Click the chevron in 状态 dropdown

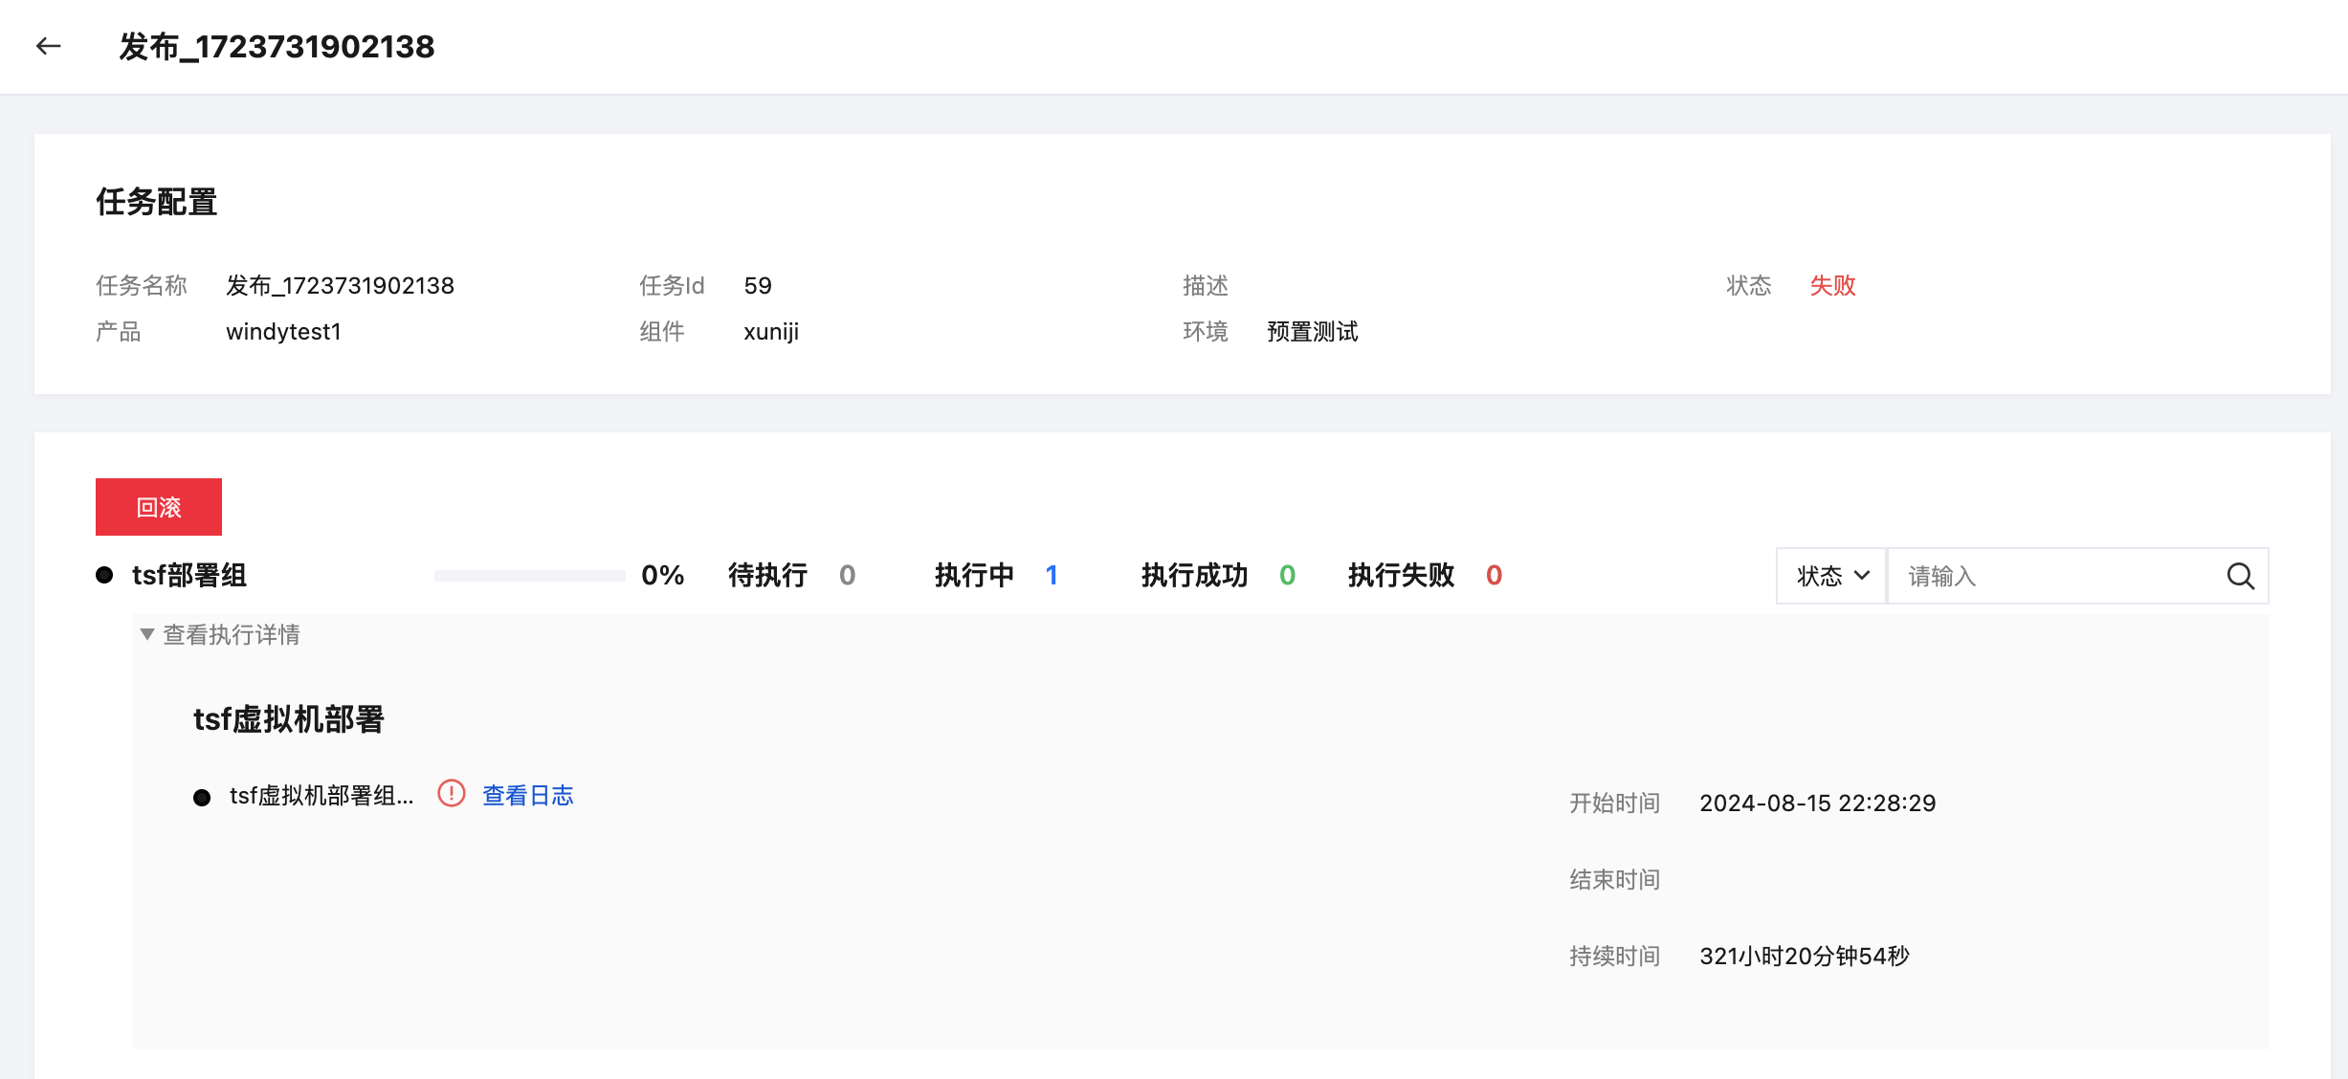[x=1862, y=576]
